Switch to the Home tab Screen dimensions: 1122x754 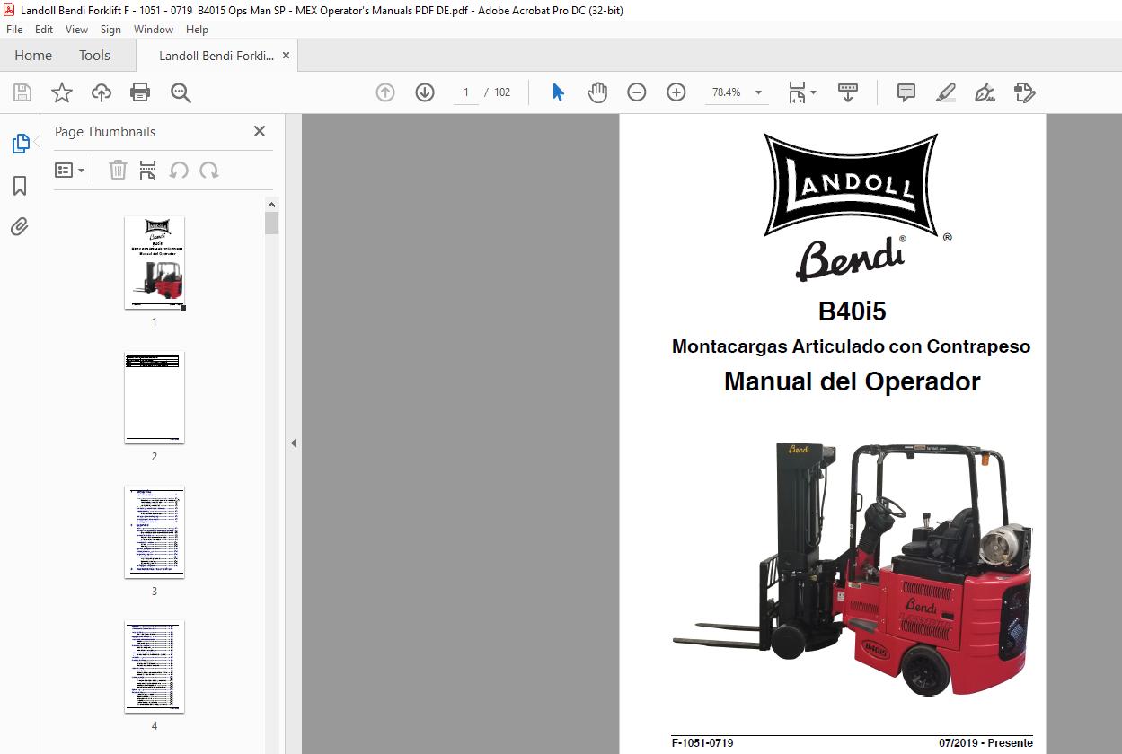(33, 56)
